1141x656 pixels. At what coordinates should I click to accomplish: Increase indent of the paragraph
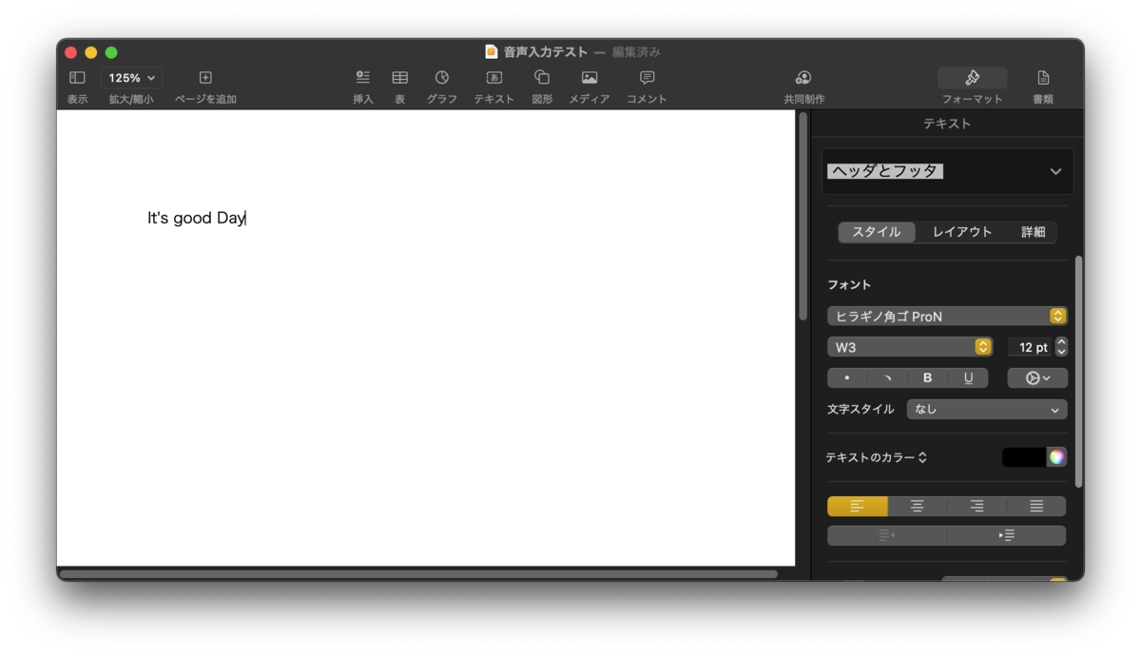[1006, 535]
